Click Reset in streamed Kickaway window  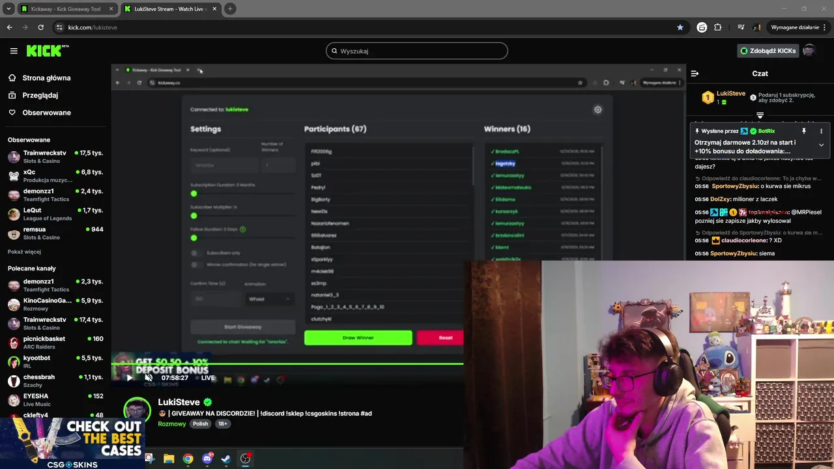pos(440,337)
